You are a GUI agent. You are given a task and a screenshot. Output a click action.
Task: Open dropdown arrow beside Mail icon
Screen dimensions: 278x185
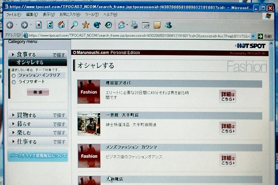[127, 25]
